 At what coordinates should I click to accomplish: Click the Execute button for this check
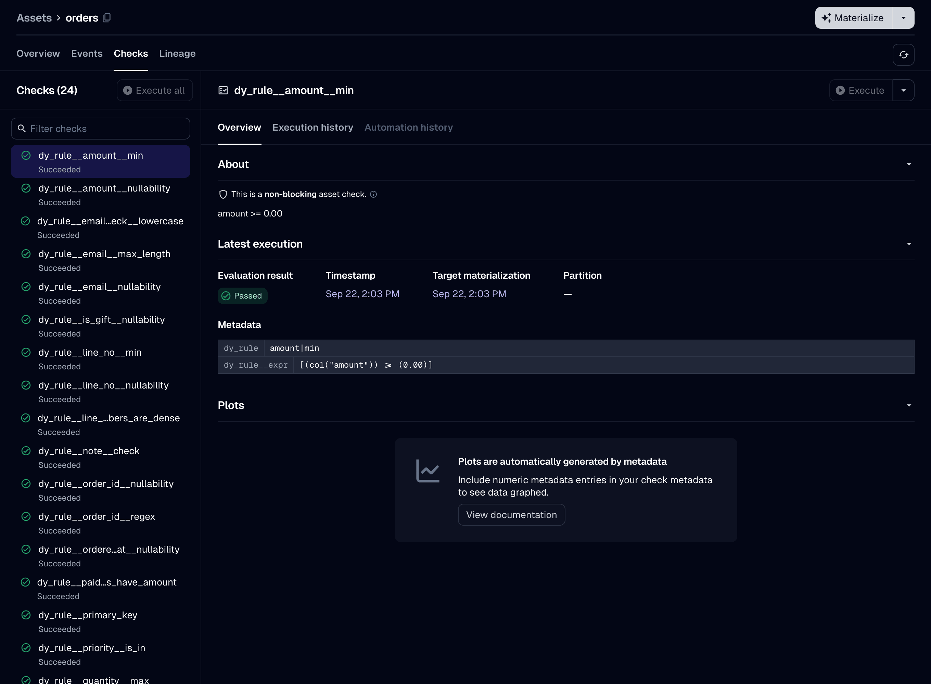click(x=860, y=90)
